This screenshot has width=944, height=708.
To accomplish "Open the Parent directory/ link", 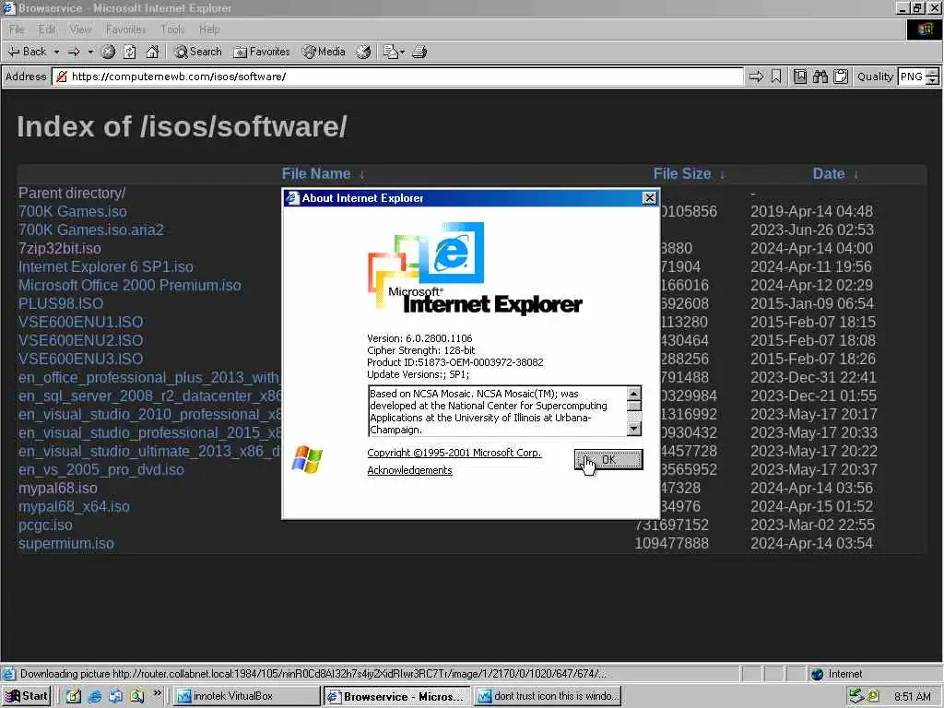I will pyautogui.click(x=72, y=194).
